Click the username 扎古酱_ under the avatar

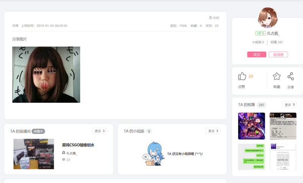click(273, 33)
